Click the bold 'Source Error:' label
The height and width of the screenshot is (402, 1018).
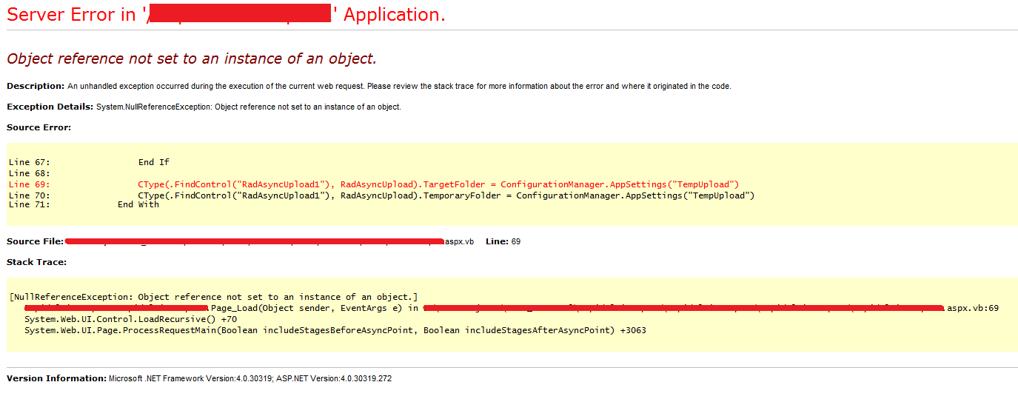(x=38, y=127)
